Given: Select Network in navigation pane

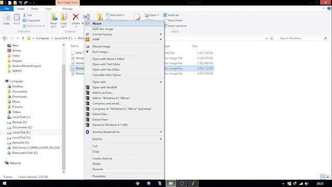Looking at the screenshot, I should [15, 163].
